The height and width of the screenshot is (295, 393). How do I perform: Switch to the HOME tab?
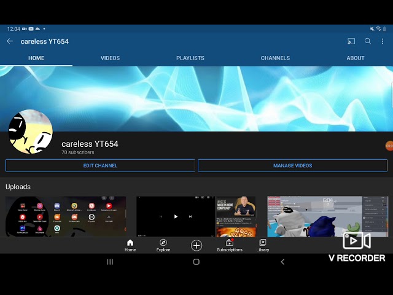coord(36,58)
